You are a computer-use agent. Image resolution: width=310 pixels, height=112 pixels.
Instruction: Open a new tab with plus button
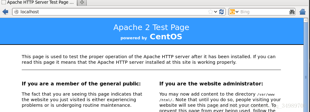(82, 2)
